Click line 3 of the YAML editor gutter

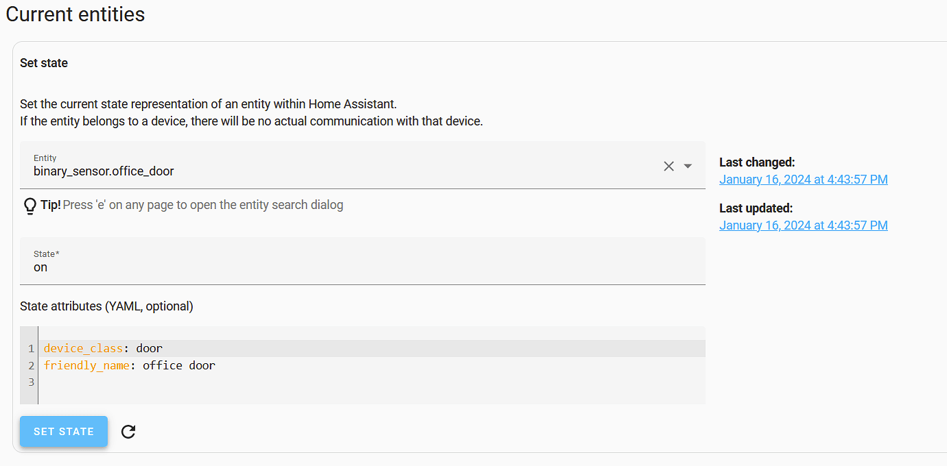pyautogui.click(x=30, y=382)
